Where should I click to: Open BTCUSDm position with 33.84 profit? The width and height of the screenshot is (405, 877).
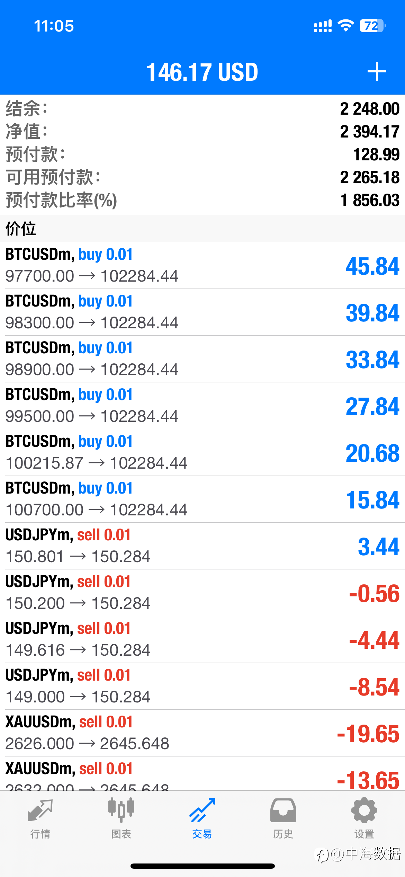click(x=202, y=359)
